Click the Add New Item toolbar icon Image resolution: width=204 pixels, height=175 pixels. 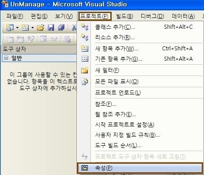tap(25, 27)
